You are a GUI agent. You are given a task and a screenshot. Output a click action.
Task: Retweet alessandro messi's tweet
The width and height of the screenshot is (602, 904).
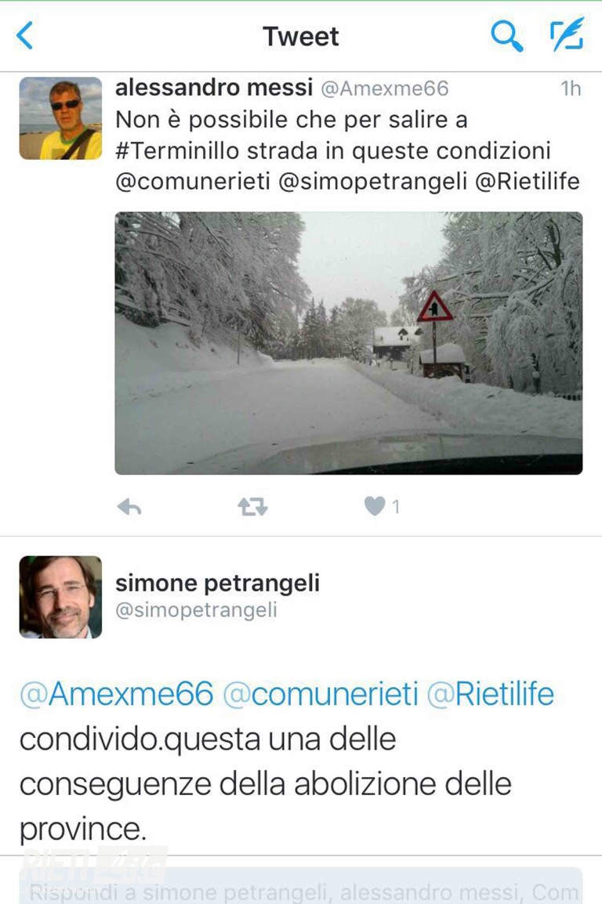(252, 507)
